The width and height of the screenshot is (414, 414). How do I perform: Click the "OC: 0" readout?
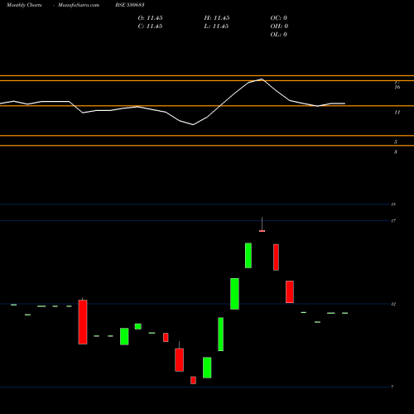point(278,18)
